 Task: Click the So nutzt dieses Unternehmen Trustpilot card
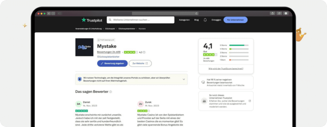click(x=226, y=101)
